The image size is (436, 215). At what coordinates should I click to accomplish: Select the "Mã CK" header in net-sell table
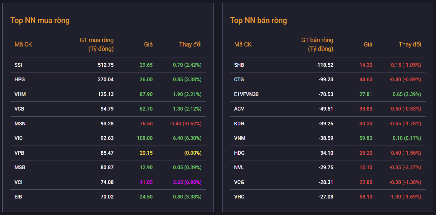tap(243, 44)
